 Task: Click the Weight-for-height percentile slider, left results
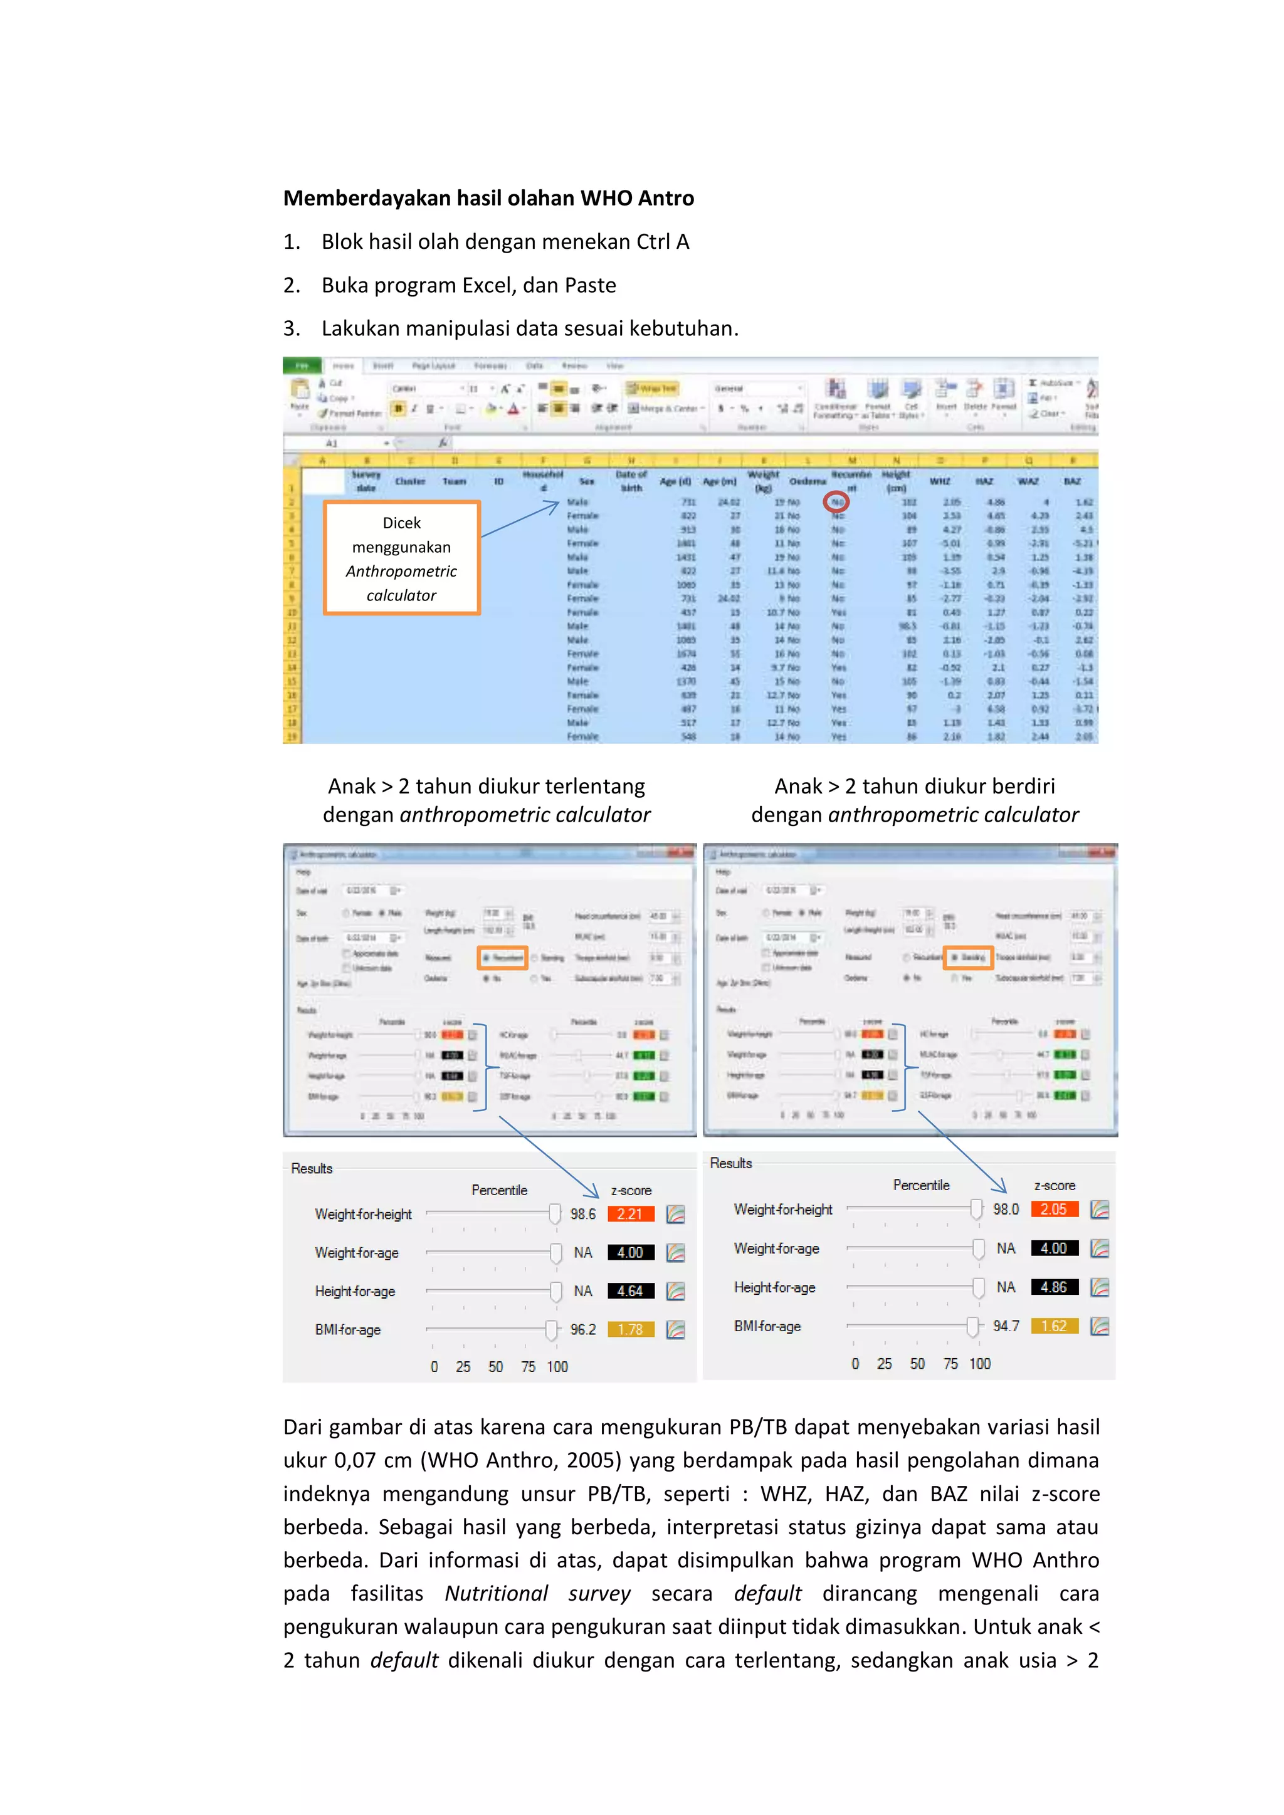tap(554, 1213)
